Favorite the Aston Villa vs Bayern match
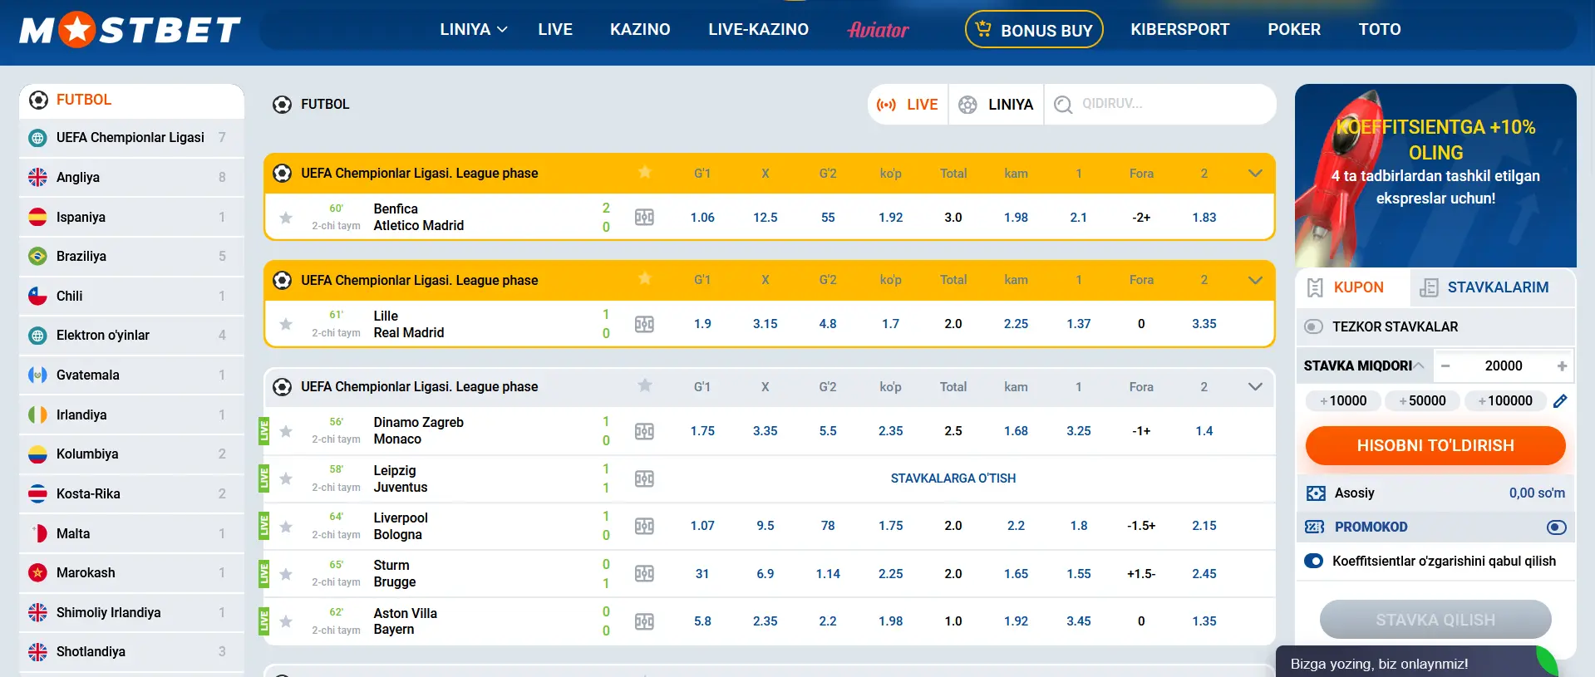This screenshot has width=1595, height=677. click(286, 621)
